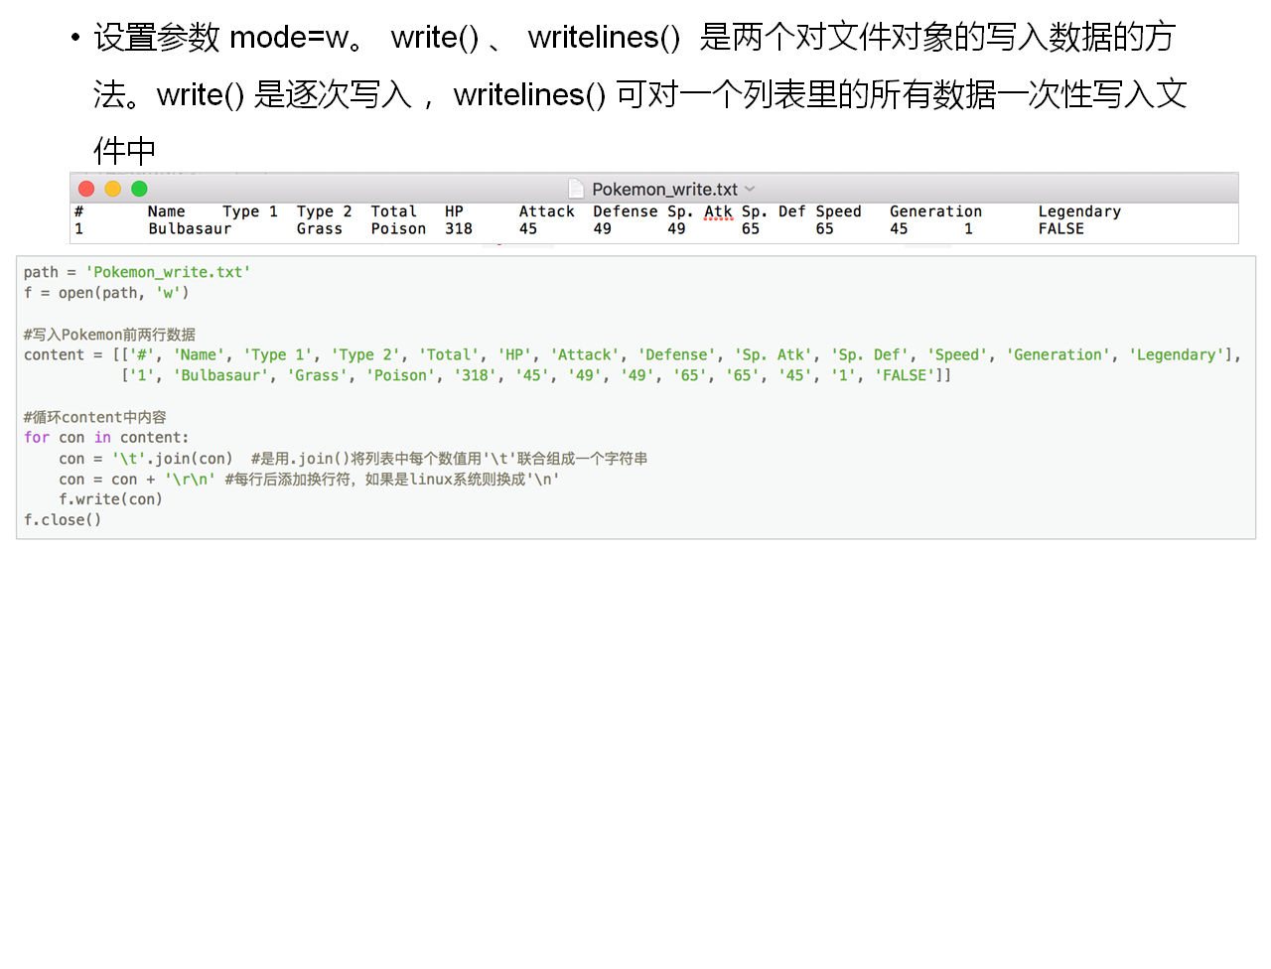Viewport: 1271px width, 969px height.
Task: Click the 'Speed' header in the text file
Action: click(x=839, y=211)
